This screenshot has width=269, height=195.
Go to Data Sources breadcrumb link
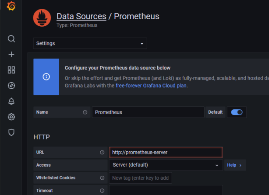click(x=81, y=17)
